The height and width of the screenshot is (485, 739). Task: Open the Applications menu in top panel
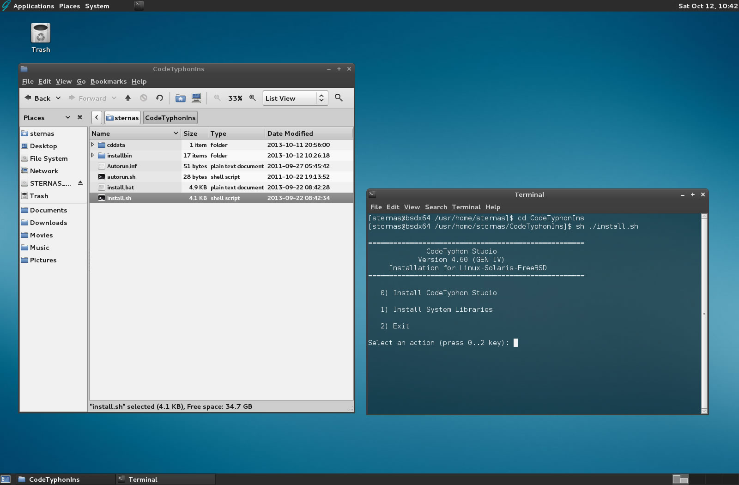(34, 6)
